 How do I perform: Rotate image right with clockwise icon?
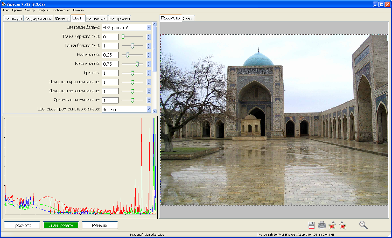[343, 225]
